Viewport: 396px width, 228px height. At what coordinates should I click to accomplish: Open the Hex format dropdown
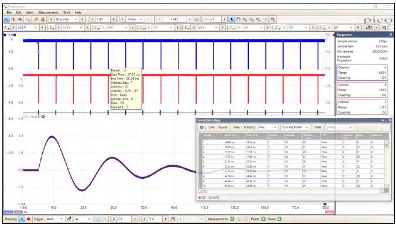[268, 127]
